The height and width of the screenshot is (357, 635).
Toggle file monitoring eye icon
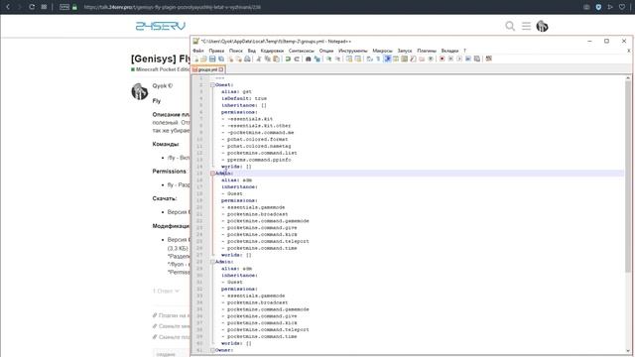pyautogui.click(x=431, y=59)
